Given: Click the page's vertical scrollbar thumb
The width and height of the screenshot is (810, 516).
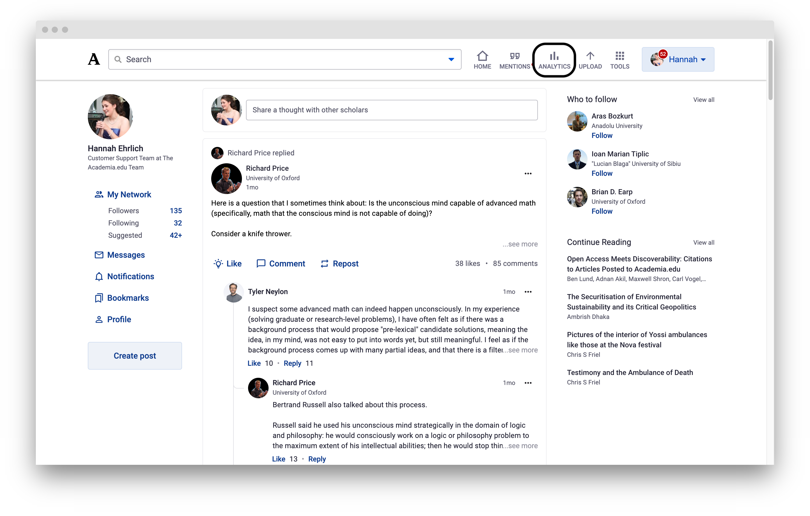Looking at the screenshot, I should 770,71.
